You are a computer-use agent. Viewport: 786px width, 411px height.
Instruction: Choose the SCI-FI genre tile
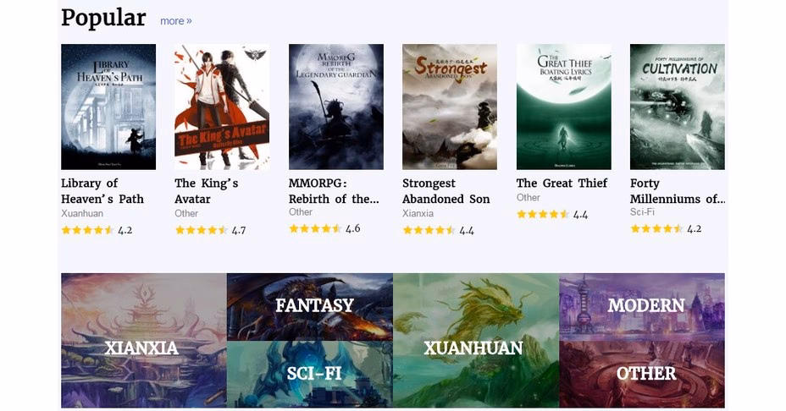click(x=310, y=374)
